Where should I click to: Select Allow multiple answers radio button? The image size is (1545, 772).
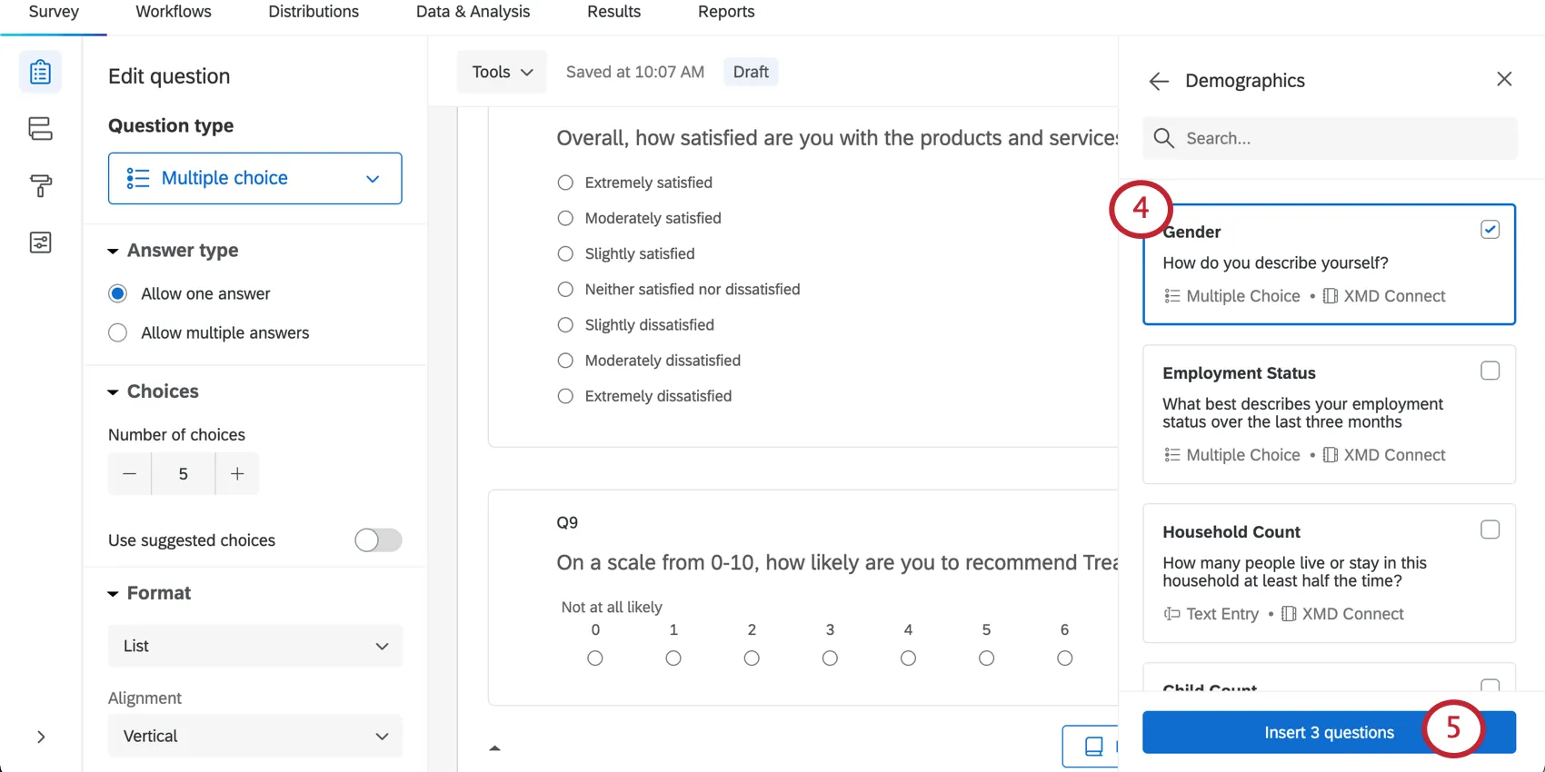117,333
